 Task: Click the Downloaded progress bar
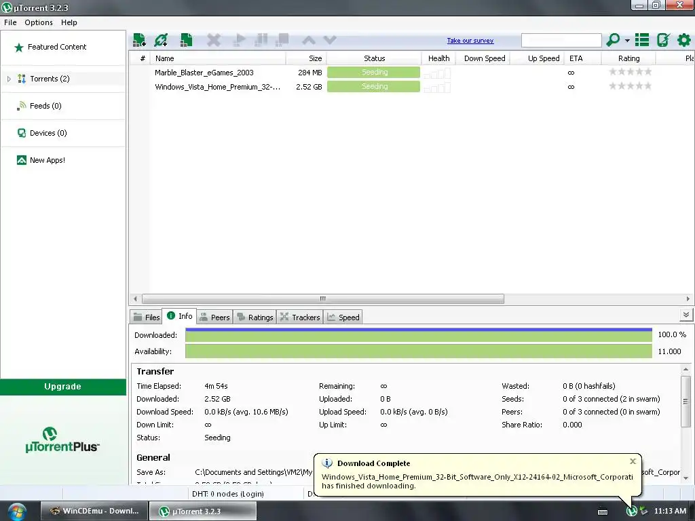point(418,335)
